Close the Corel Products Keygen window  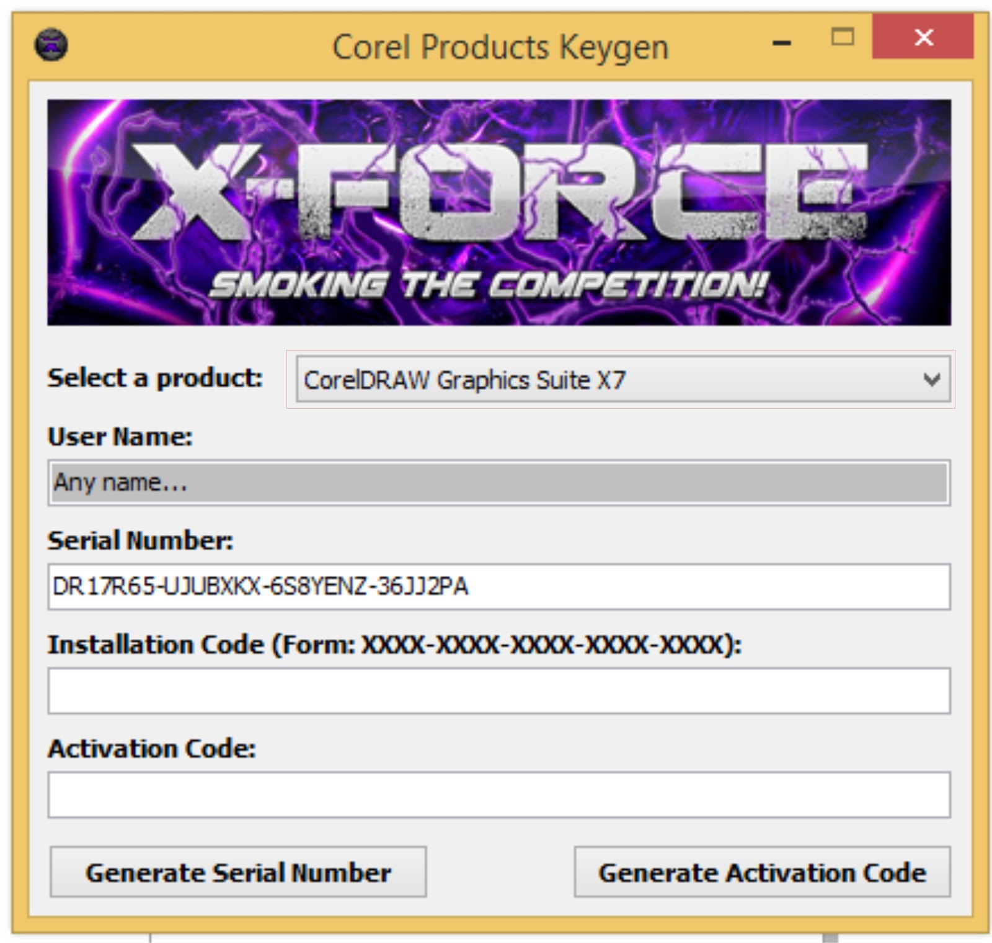(x=923, y=37)
